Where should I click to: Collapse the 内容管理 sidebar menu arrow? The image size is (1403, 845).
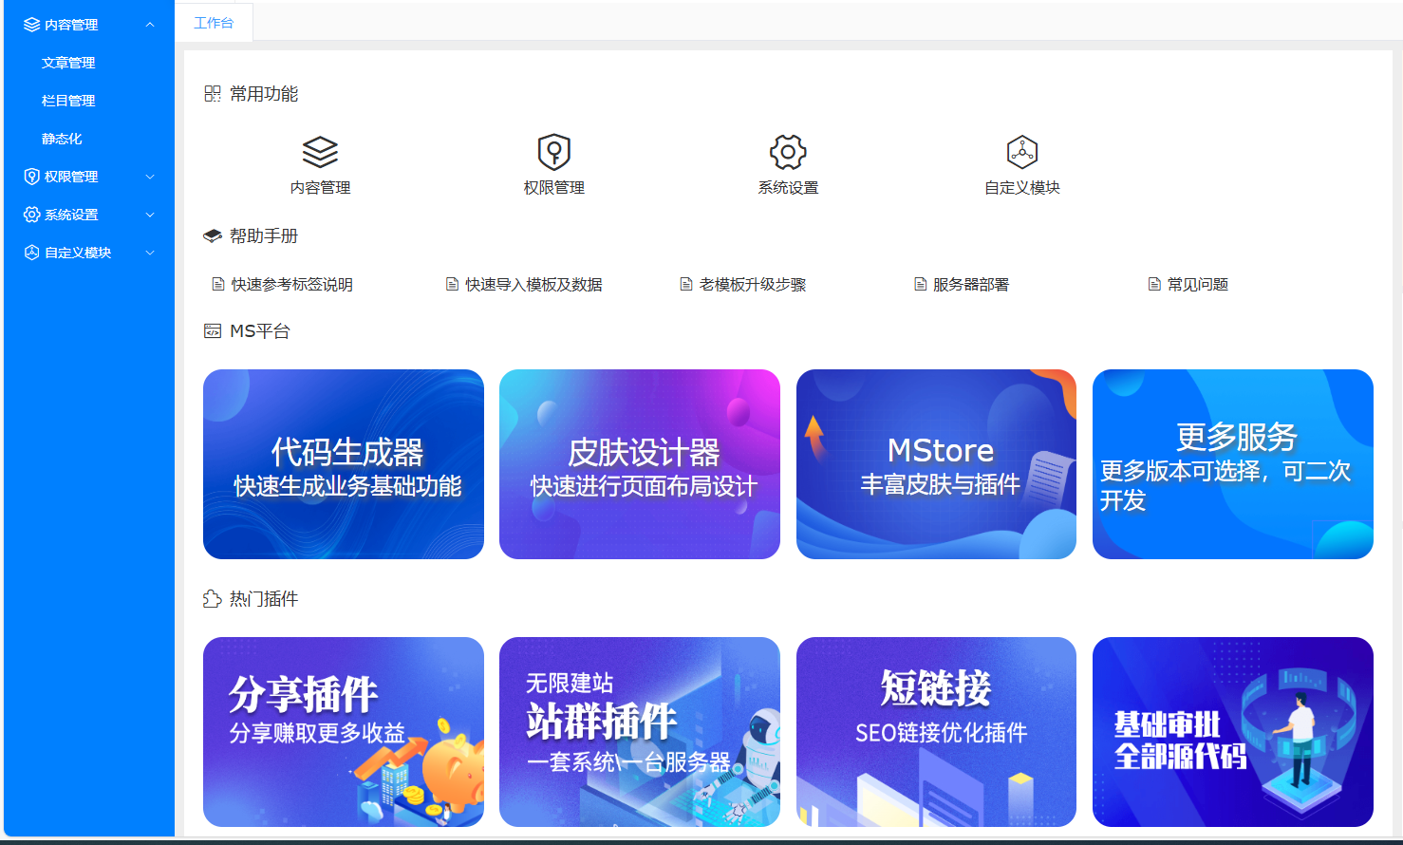point(150,25)
